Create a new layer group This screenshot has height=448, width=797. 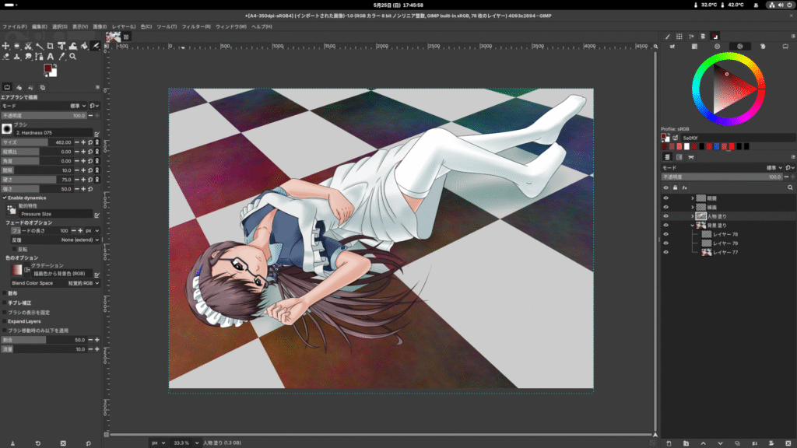click(686, 443)
